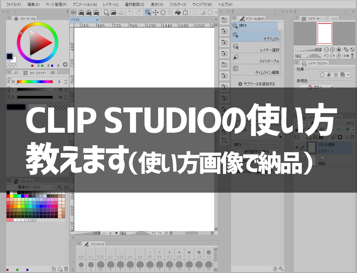
Task: Click the color set wrench edit icon
Action: click(x=60, y=187)
